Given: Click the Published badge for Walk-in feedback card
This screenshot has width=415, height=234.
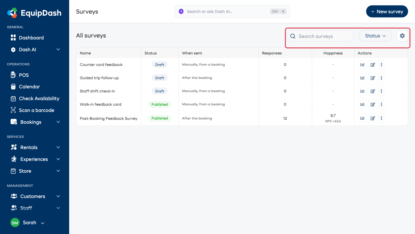Looking at the screenshot, I should tap(160, 104).
